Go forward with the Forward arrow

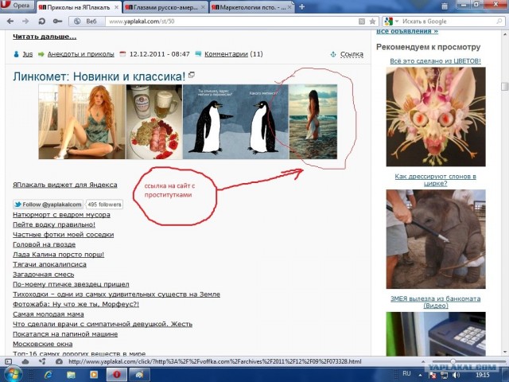(25, 21)
